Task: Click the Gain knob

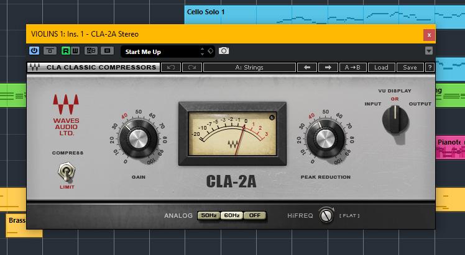Action: click(x=138, y=138)
